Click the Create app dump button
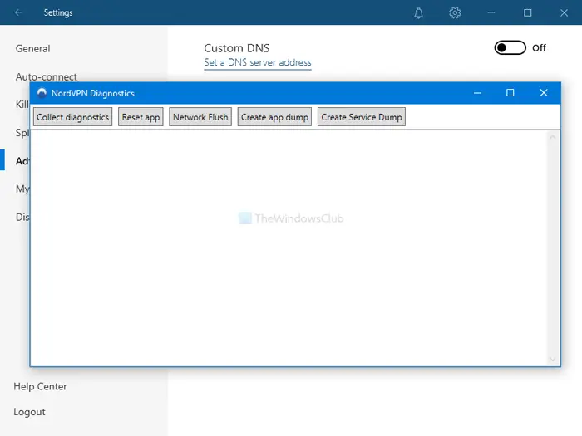The height and width of the screenshot is (436, 582). (274, 117)
